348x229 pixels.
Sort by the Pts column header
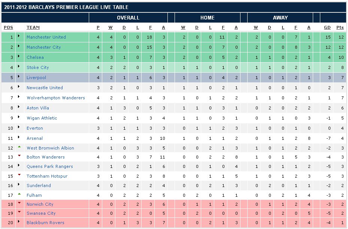[340, 27]
